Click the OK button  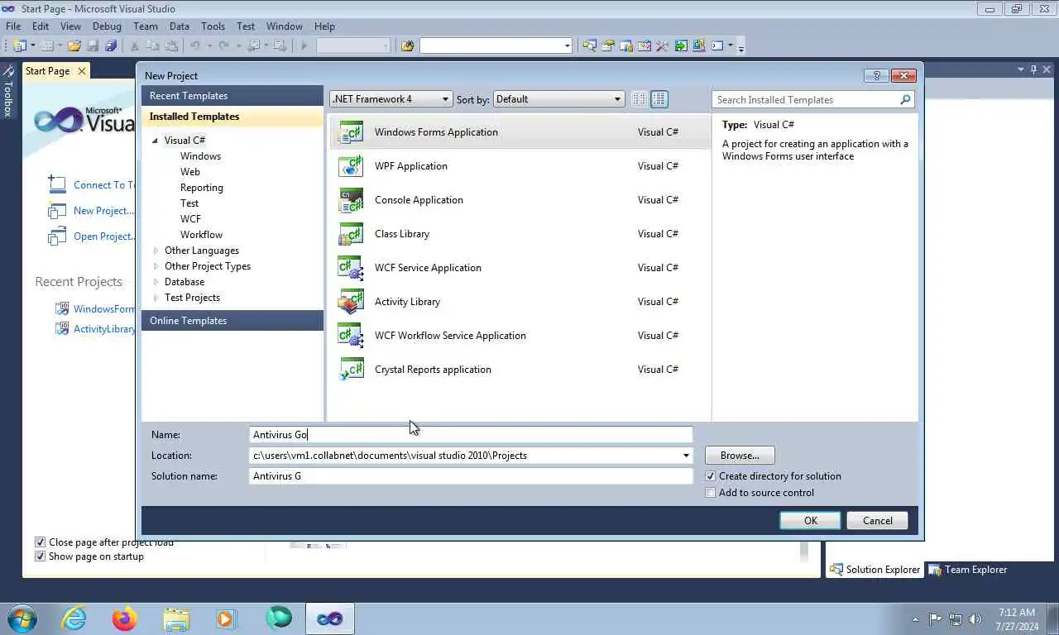pyautogui.click(x=811, y=521)
